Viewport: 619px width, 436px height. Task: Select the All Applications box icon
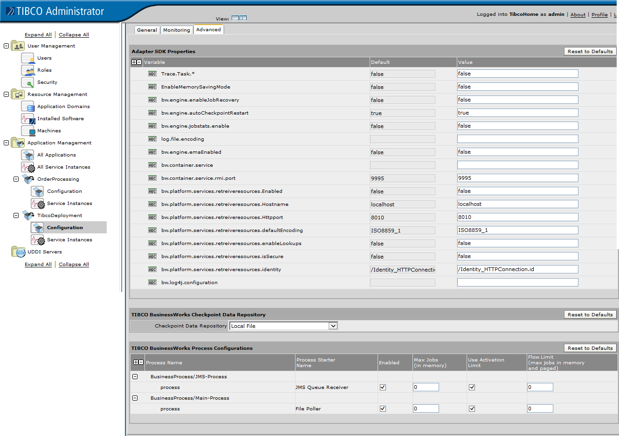[28, 155]
